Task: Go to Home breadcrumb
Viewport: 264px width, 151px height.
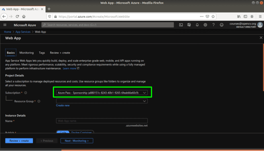Action: point(8,32)
